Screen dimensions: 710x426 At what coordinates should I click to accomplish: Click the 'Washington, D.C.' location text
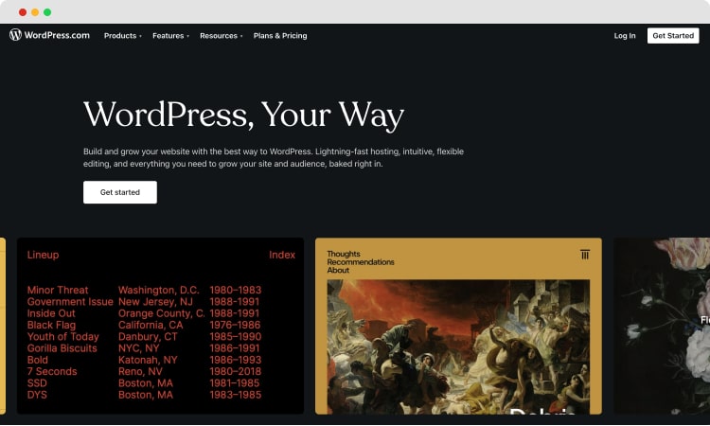(158, 290)
